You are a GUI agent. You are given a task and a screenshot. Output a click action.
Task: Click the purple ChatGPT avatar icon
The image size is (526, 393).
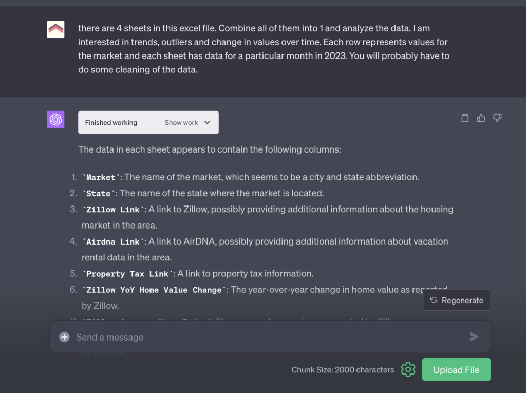tap(55, 120)
